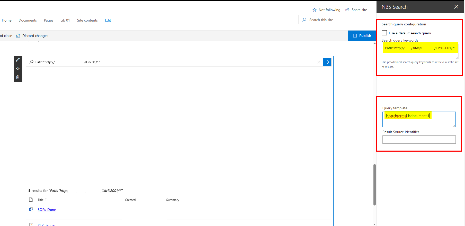Click the Share site icon
This screenshot has height=226, width=465.
(x=347, y=10)
